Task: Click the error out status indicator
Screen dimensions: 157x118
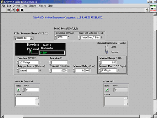Action: 107,90
